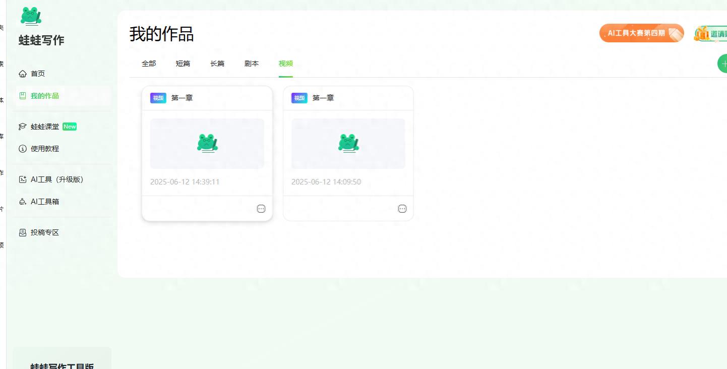727x369 pixels.
Task: Open the ellipsis menu on the first 第一章 card
Action: click(261, 209)
